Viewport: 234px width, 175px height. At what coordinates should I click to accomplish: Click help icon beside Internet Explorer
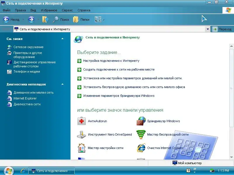[x=9, y=99]
